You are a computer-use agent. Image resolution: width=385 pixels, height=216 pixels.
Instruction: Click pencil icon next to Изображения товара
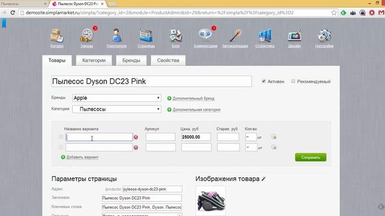263,179
